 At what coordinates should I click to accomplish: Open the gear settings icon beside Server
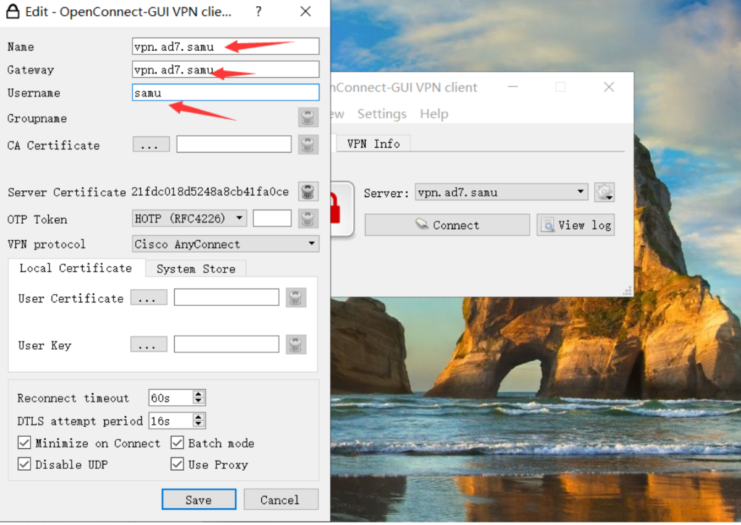click(x=604, y=193)
